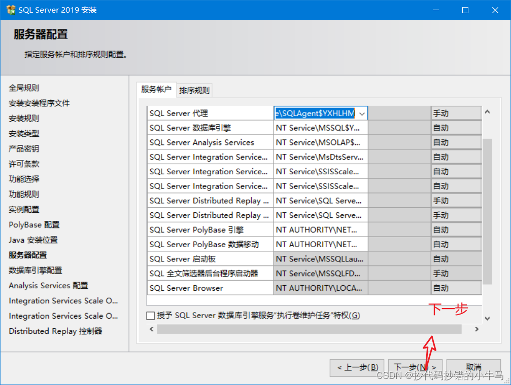Image resolution: width=511 pixels, height=385 pixels.
Task: Open startup type for SQL Server 启动板
Action: [x=456, y=259]
